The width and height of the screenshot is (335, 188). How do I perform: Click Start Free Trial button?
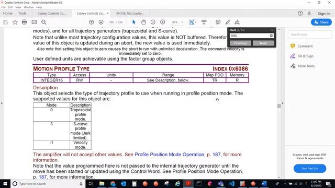[310, 168]
